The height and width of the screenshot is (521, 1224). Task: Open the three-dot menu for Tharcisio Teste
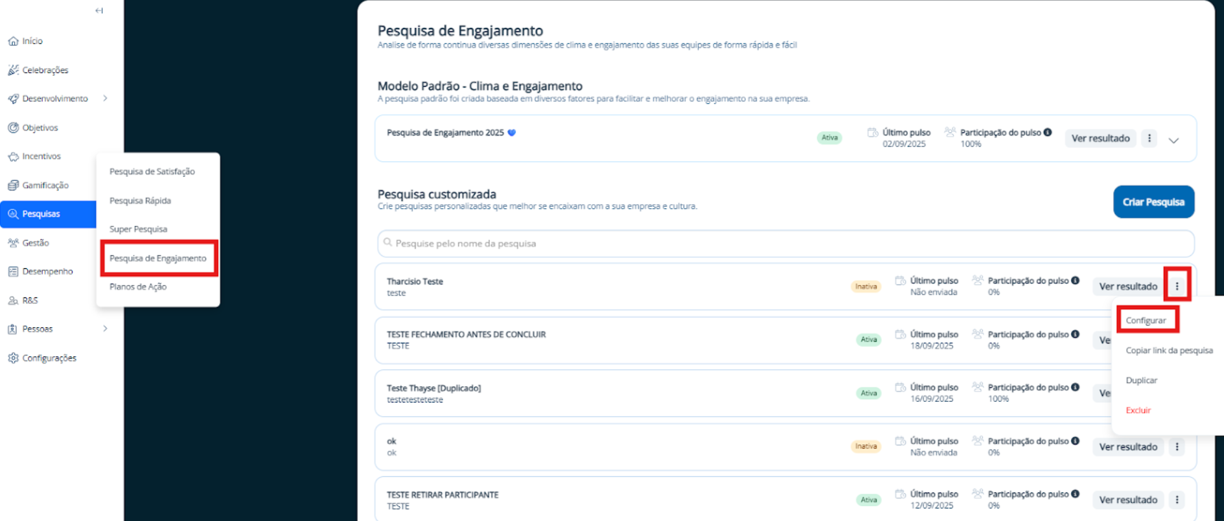pos(1177,286)
